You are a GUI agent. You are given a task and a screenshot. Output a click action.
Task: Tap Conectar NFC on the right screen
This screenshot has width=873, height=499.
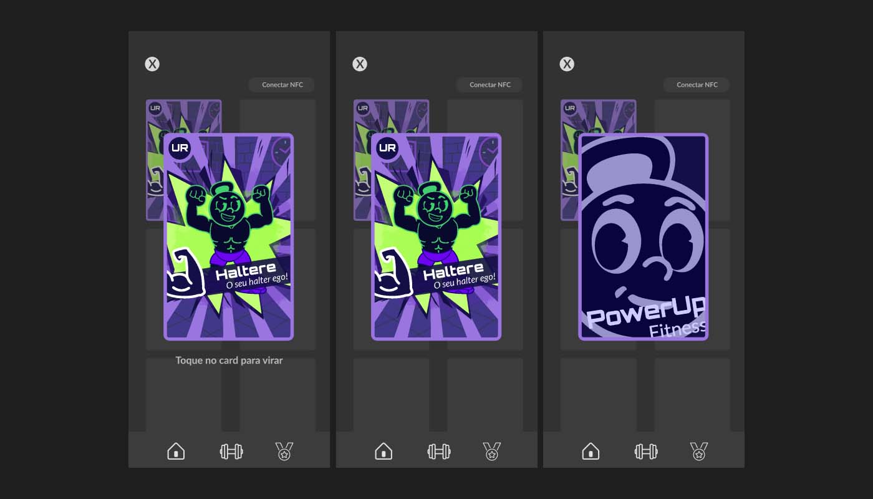click(x=697, y=85)
